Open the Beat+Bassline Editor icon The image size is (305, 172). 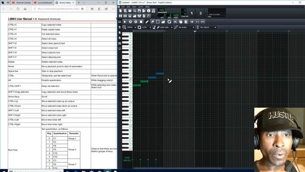coord(125,16)
